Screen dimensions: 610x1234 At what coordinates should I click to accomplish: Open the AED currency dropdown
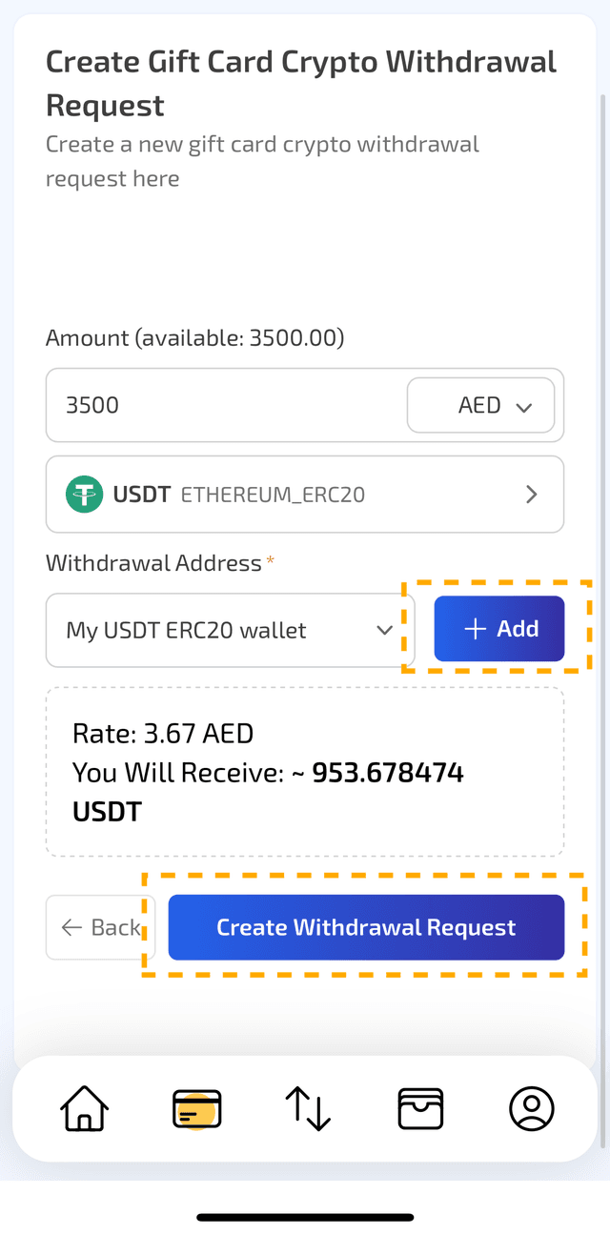(480, 405)
